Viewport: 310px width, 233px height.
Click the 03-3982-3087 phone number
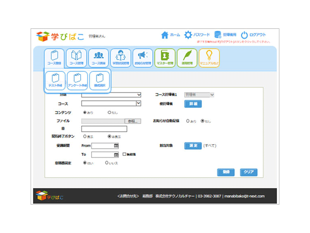[x=209, y=196]
